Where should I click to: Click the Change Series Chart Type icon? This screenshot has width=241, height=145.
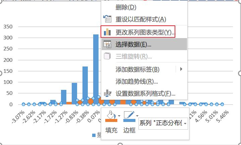(x=107, y=32)
